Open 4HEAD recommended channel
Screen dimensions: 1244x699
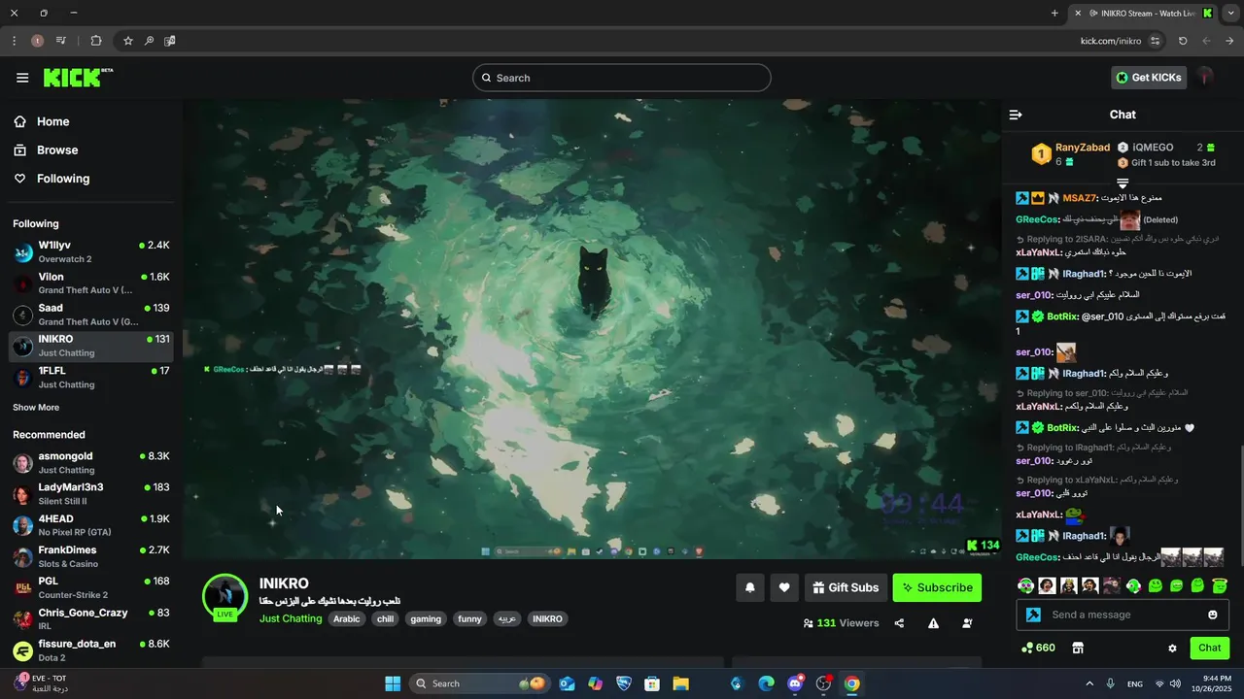pos(91,525)
